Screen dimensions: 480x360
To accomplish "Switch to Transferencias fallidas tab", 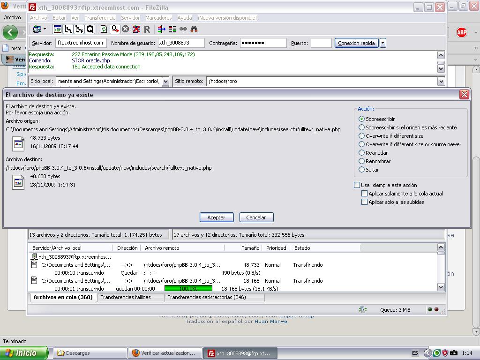I will click(x=130, y=297).
